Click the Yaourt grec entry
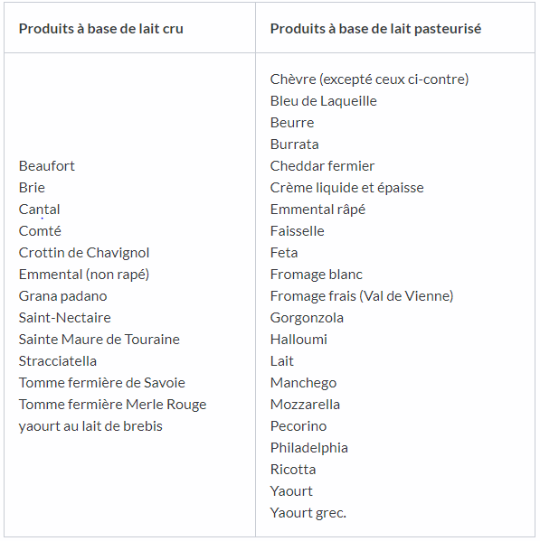 click(308, 513)
